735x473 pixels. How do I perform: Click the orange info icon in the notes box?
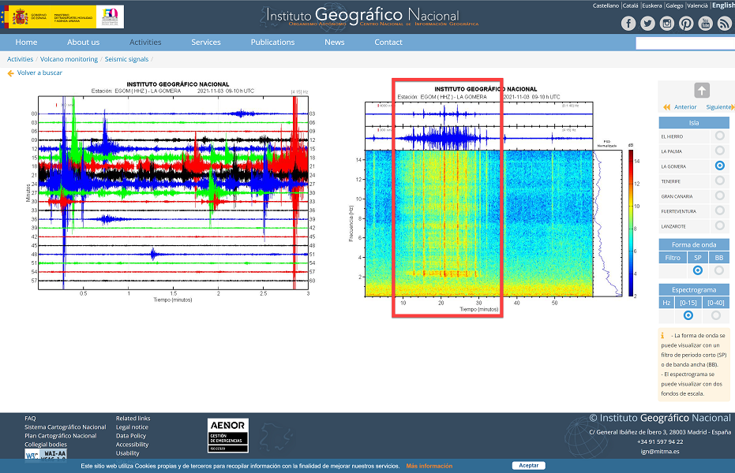click(x=663, y=336)
